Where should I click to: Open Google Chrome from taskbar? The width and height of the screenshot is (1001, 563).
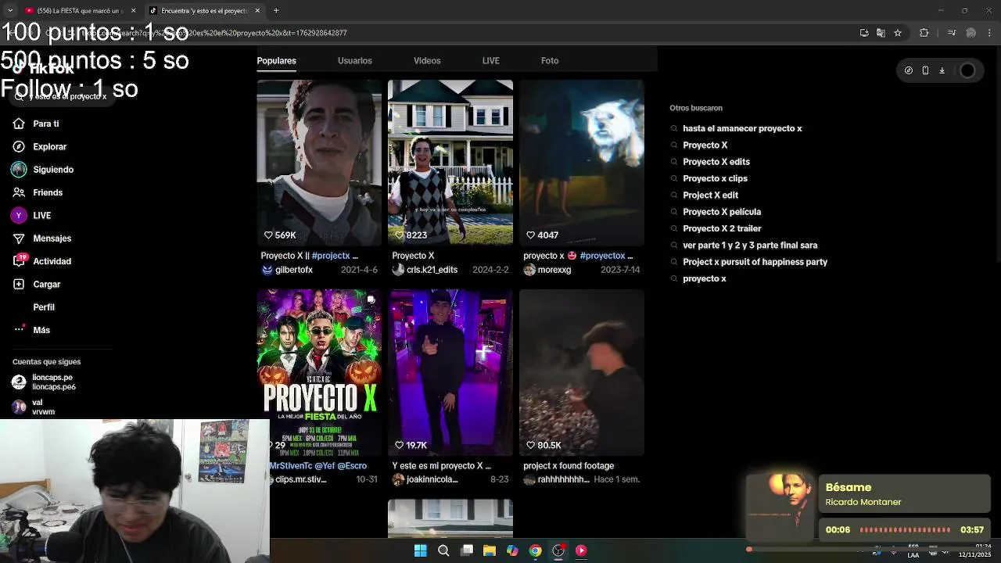tap(535, 550)
